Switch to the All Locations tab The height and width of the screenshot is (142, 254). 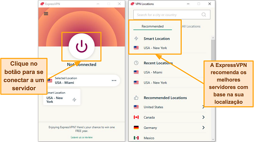point(191,26)
